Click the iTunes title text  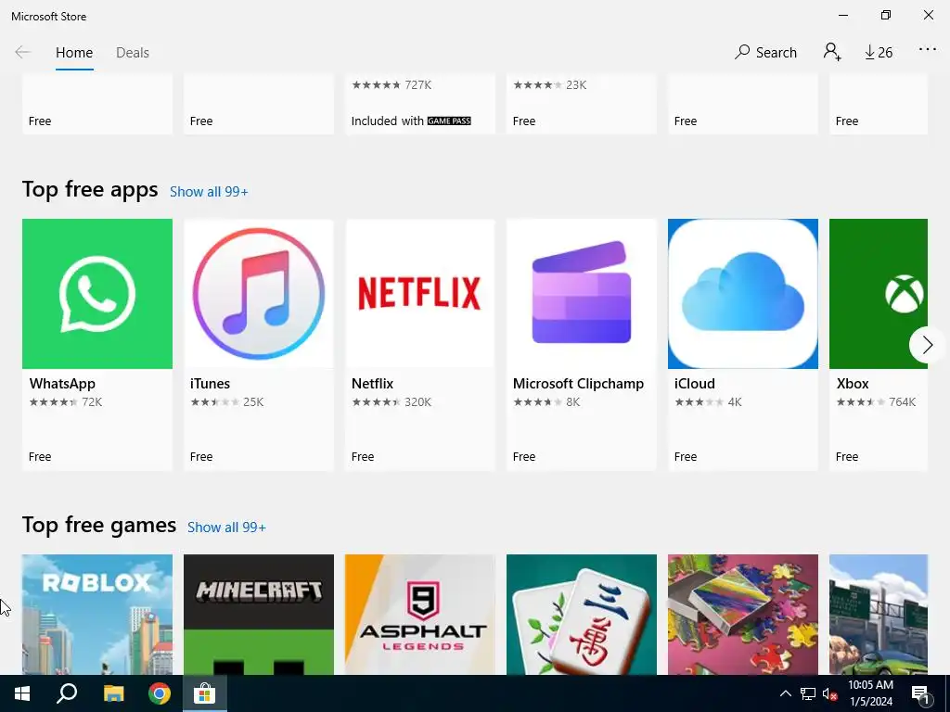pyautogui.click(x=211, y=384)
